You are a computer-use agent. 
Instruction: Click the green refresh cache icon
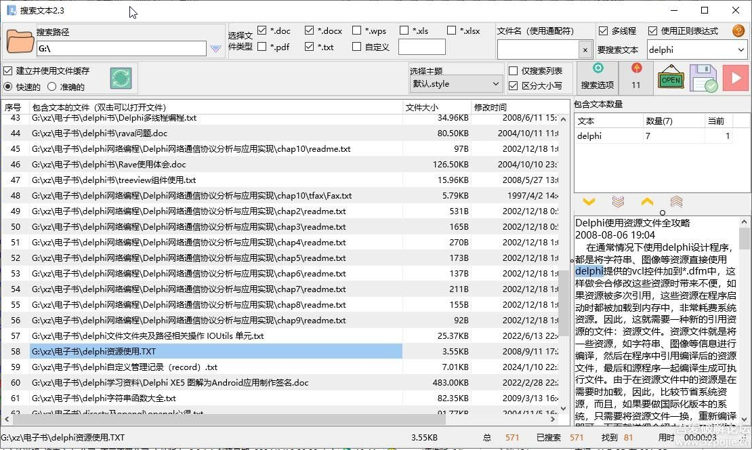coord(121,79)
